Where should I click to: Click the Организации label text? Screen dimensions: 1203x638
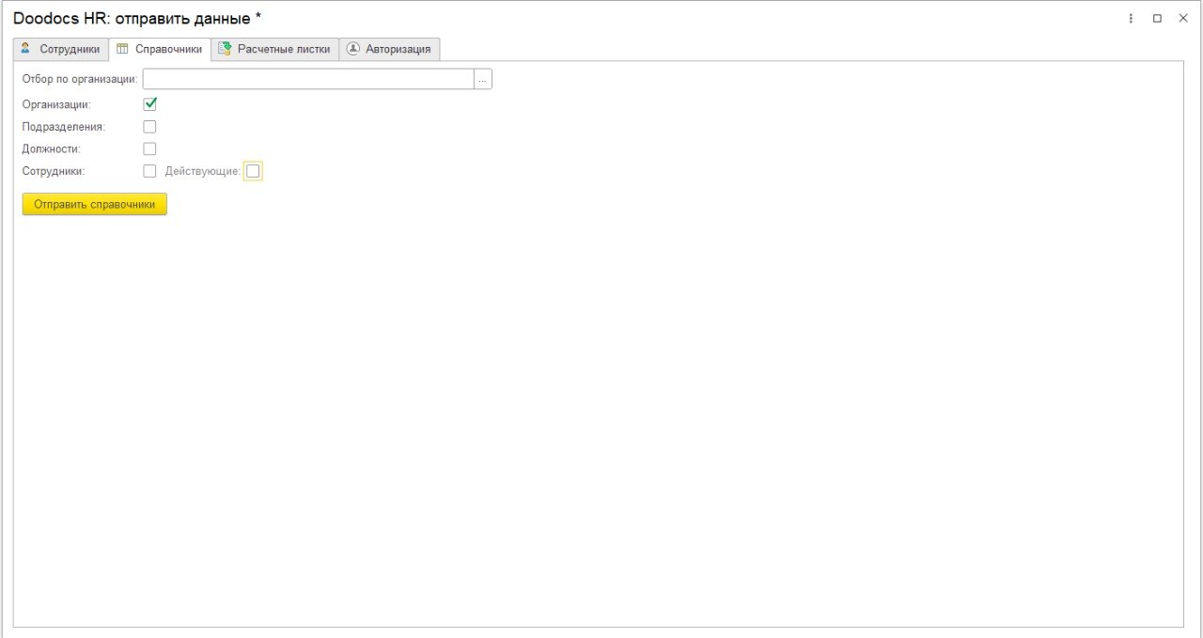coord(56,104)
